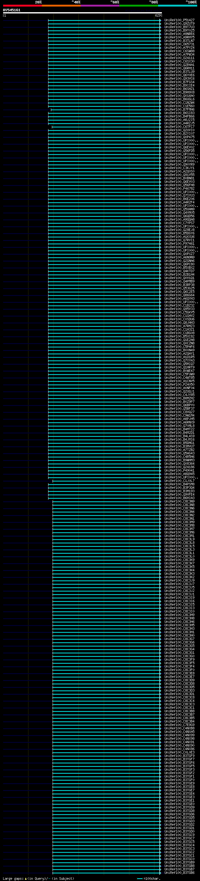200x881 pixels.
Task: Open the UniRef100_C1J0L7 hit
Action: [179, 481]
